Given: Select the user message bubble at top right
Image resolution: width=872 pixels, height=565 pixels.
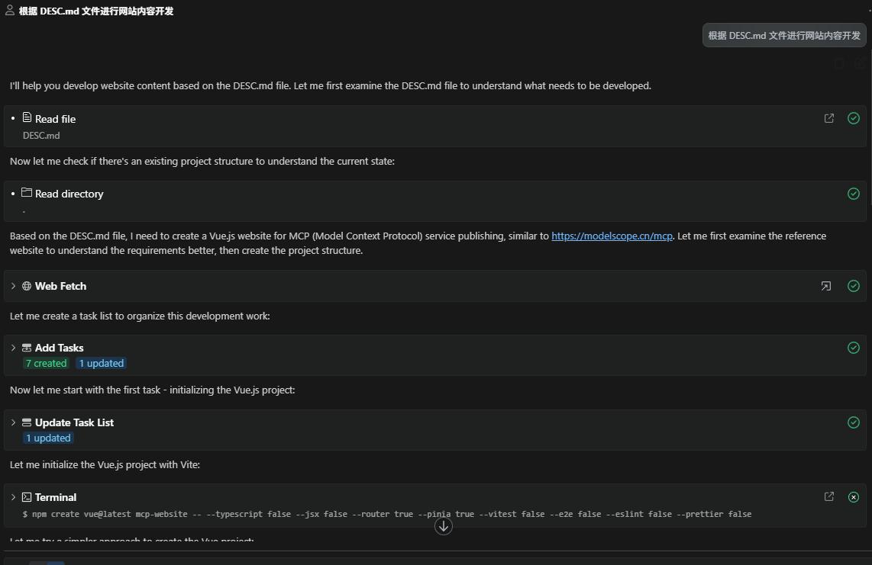Looking at the screenshot, I should tap(783, 35).
